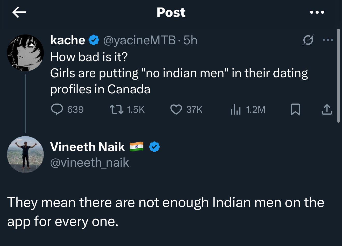Tap the kache display name
Screen dimensions: 342x246
click(x=68, y=40)
